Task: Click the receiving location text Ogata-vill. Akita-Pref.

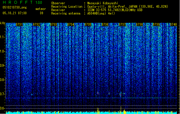Action: [107, 7]
